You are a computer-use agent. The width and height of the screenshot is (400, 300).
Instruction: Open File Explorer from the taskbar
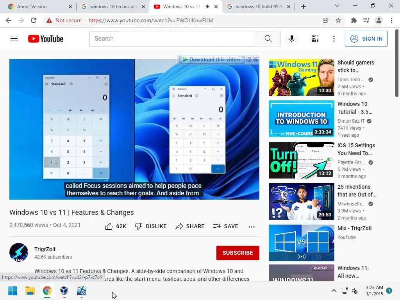30,291
